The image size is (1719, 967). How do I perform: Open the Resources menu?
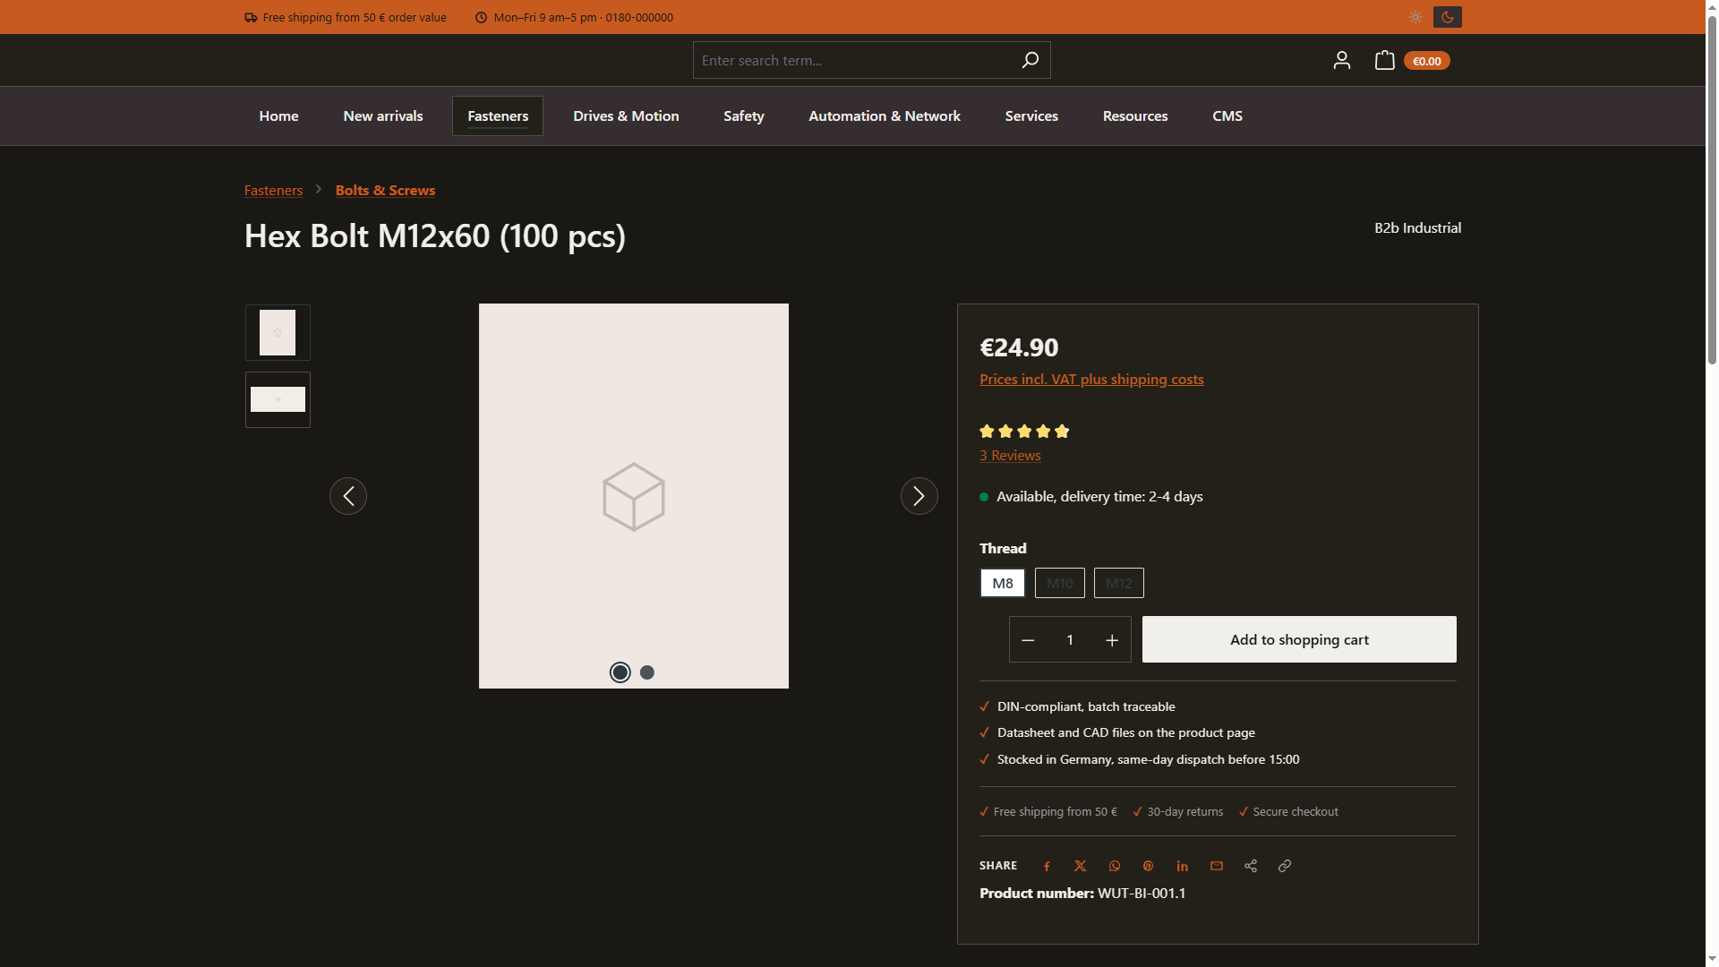pos(1135,116)
